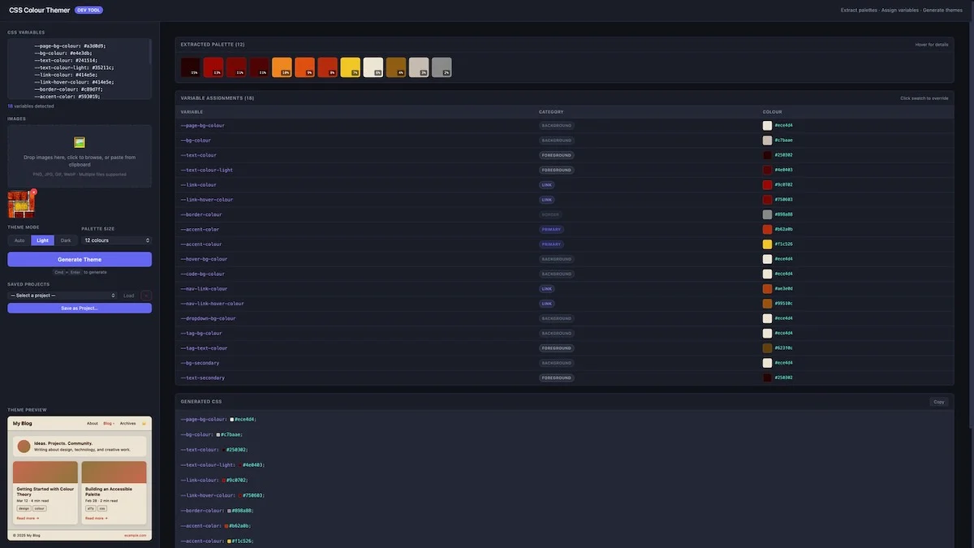The width and height of the screenshot is (974, 548).
Task: Click the image upload icon in drop zone
Action: pos(80,142)
